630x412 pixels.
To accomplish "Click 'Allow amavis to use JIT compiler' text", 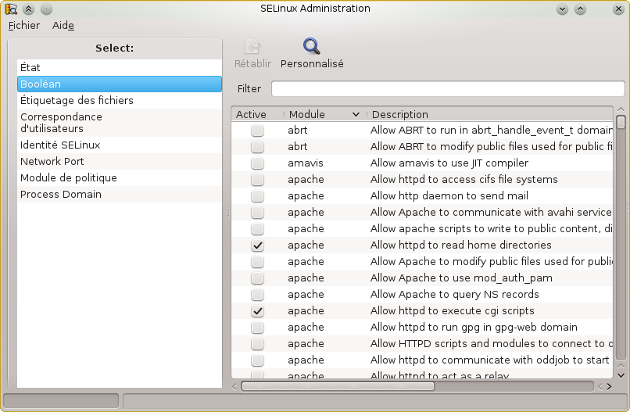I will point(449,163).
